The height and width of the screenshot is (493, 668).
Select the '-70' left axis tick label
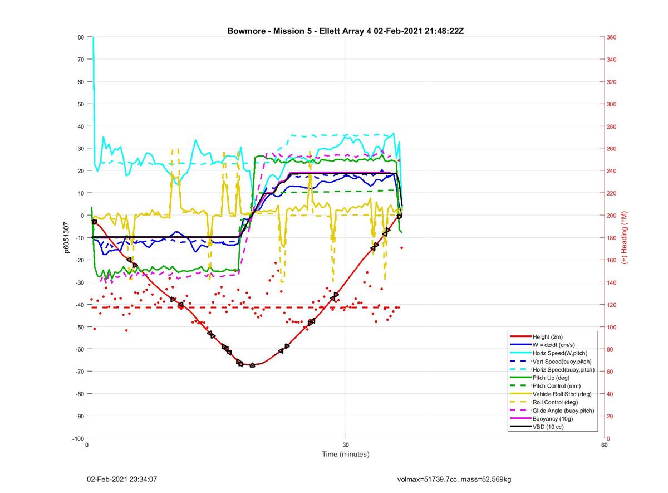click(x=80, y=372)
